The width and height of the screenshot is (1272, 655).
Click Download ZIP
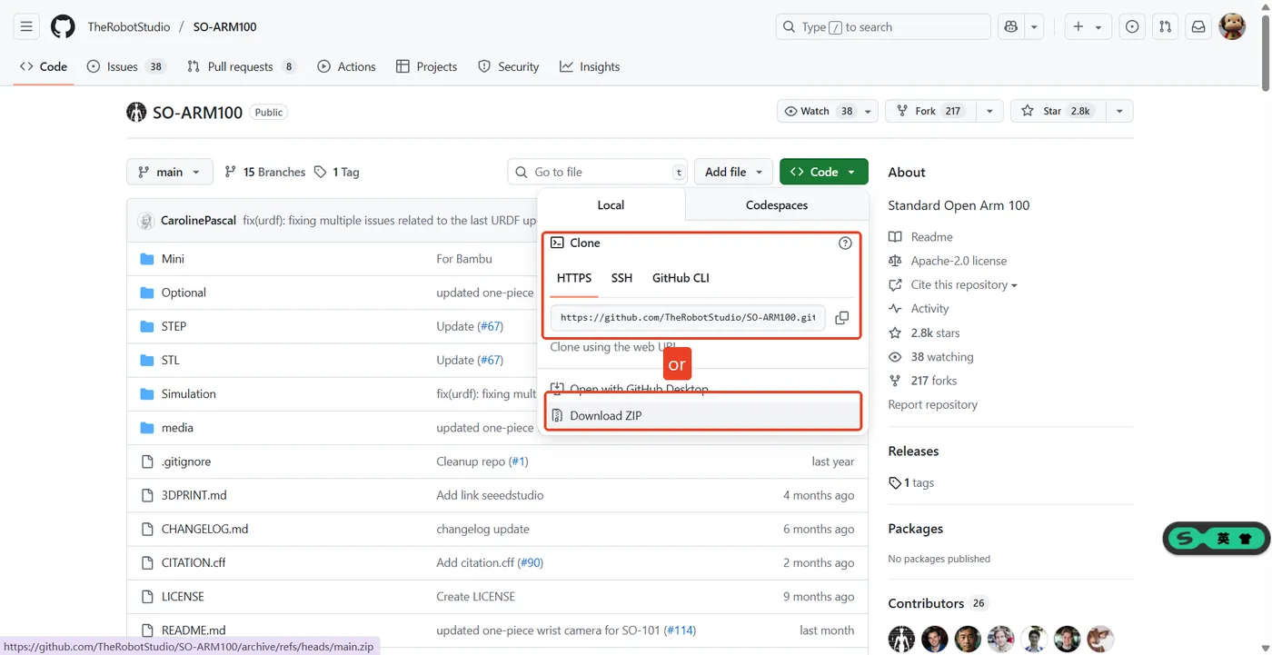(701, 415)
